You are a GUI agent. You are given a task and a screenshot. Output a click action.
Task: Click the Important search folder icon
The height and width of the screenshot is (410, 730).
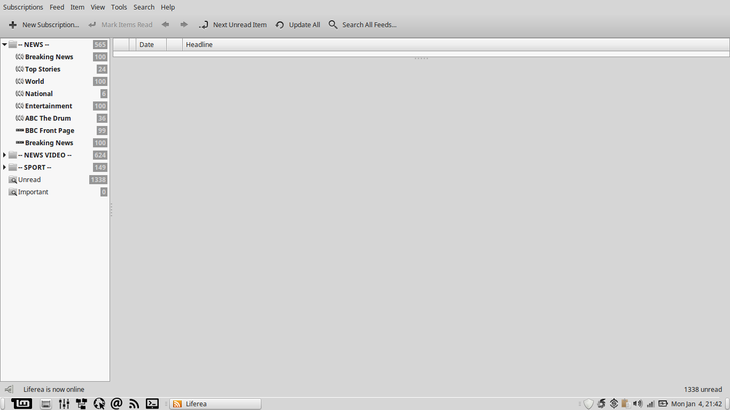pos(13,192)
